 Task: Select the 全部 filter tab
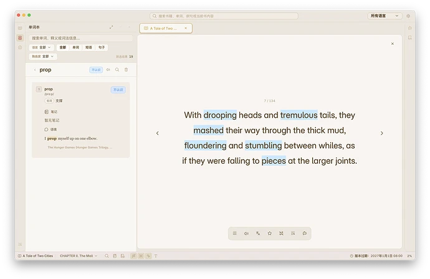63,47
